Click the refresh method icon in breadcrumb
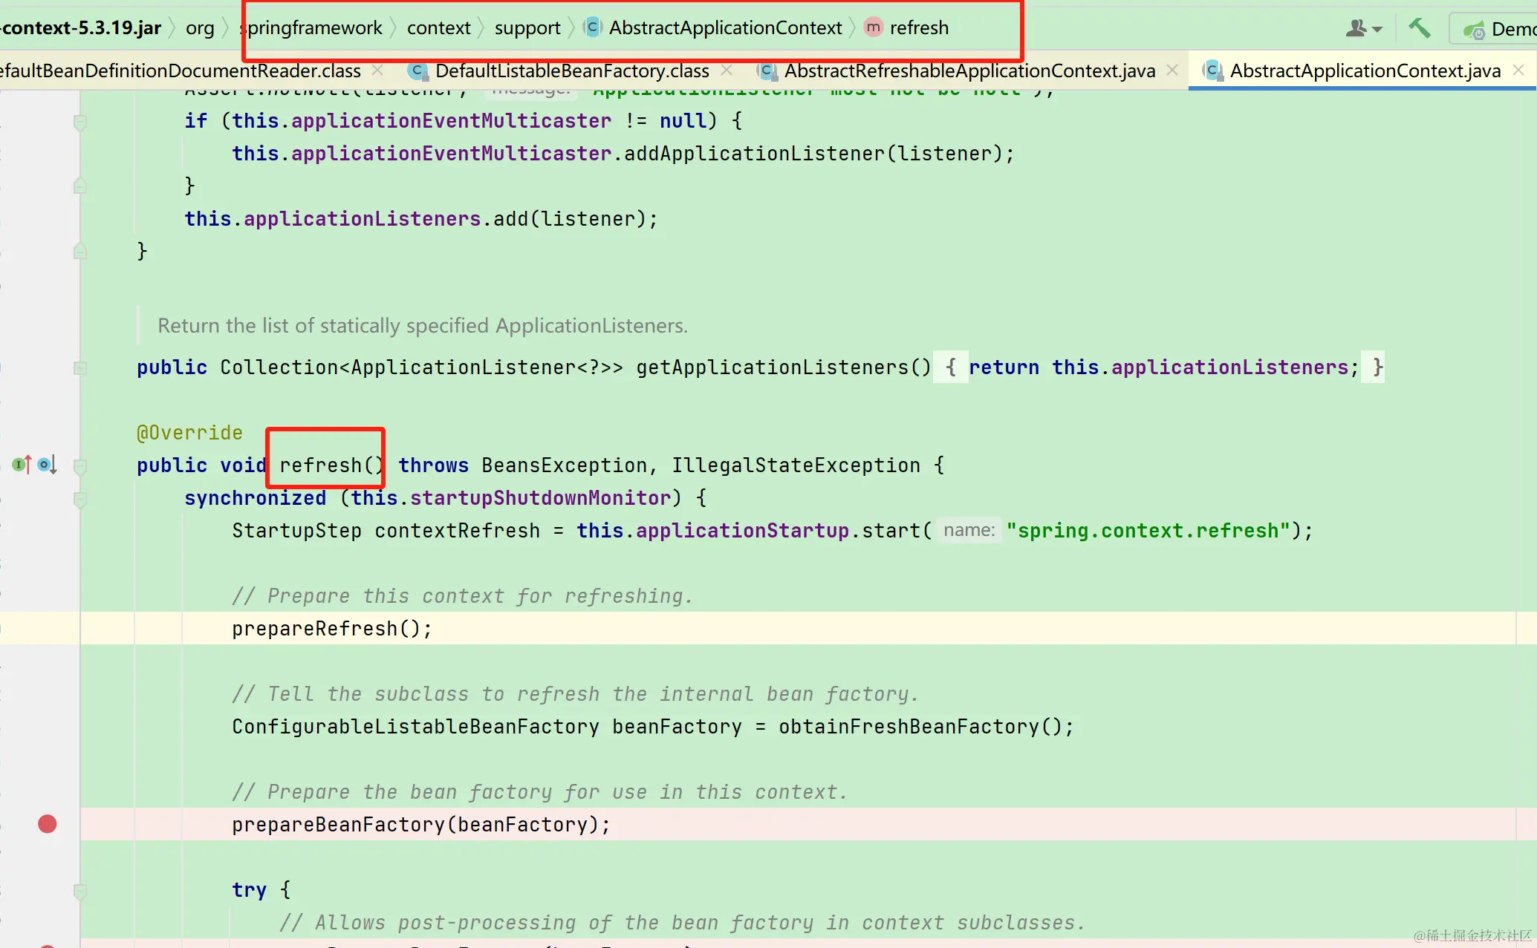This screenshot has width=1537, height=948. [873, 27]
